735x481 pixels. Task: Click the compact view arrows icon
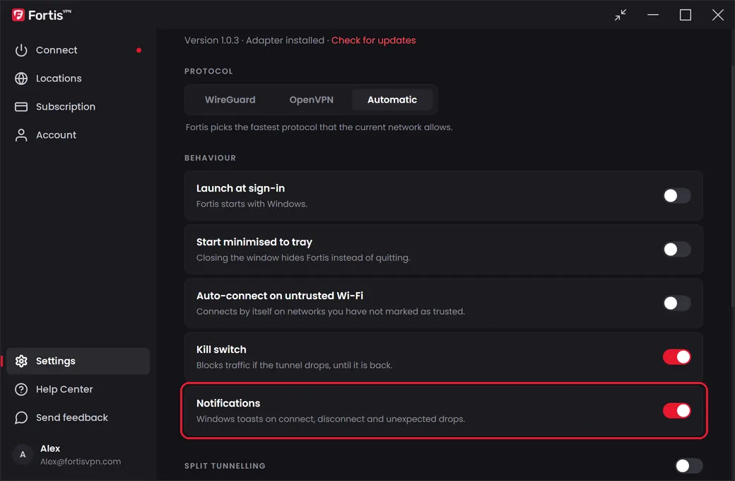(621, 15)
